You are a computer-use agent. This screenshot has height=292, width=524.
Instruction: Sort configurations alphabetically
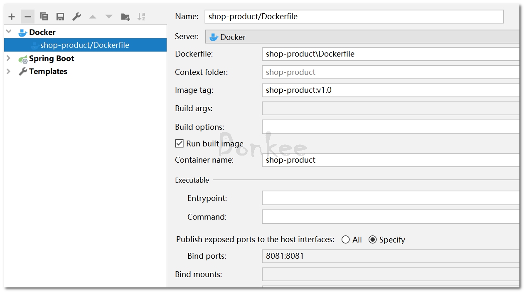coord(141,17)
